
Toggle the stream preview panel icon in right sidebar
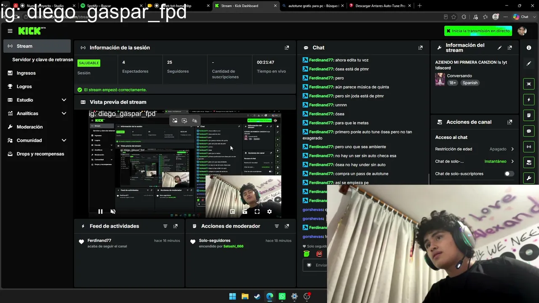point(529,84)
